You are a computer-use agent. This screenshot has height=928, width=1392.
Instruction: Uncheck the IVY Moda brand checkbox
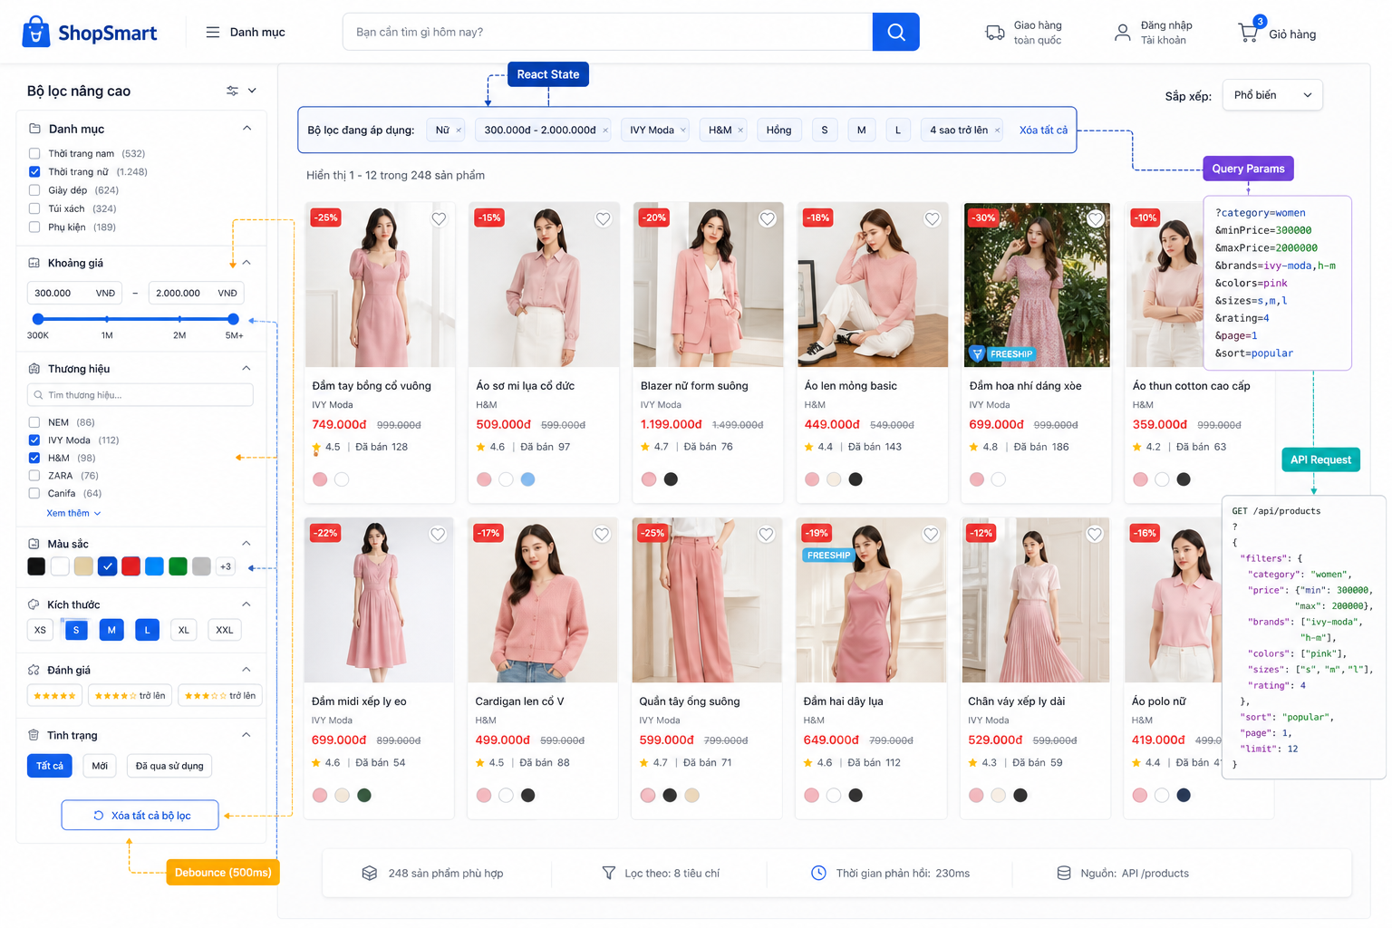tap(34, 440)
